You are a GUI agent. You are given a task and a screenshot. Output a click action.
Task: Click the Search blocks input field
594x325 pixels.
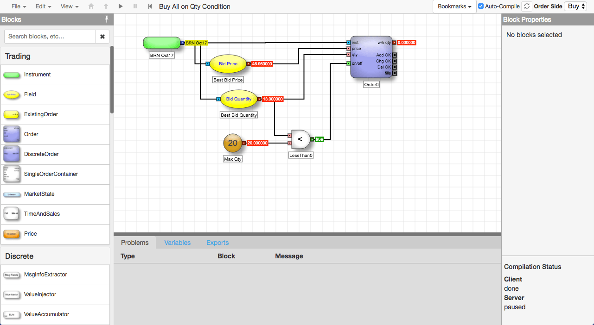pyautogui.click(x=50, y=37)
